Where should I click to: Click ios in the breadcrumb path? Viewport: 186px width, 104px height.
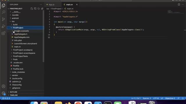click(48, 9)
